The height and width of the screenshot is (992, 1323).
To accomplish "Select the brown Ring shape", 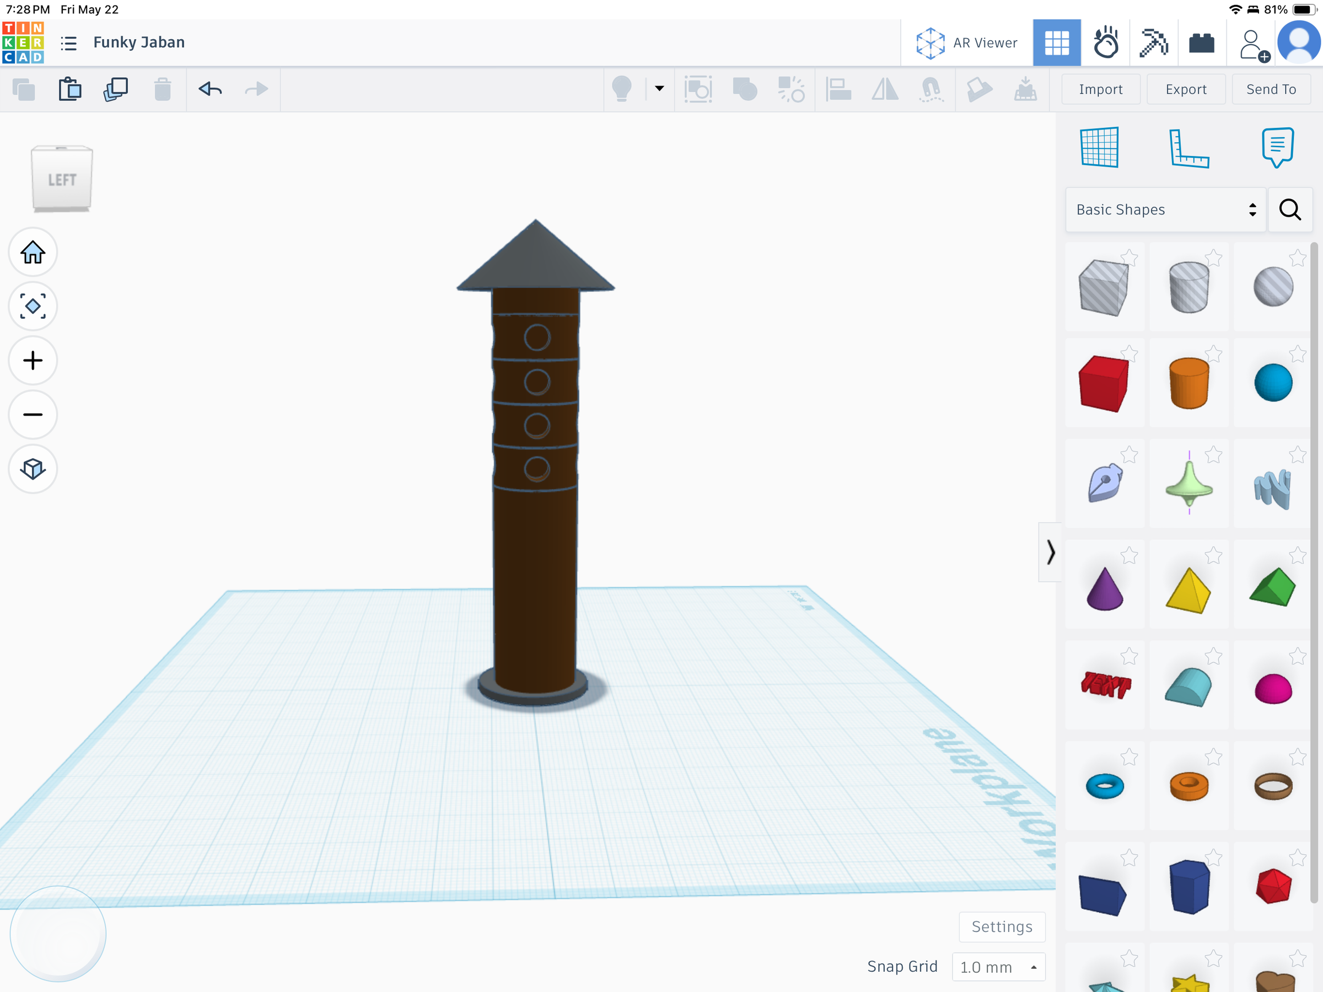I will [x=1273, y=786].
